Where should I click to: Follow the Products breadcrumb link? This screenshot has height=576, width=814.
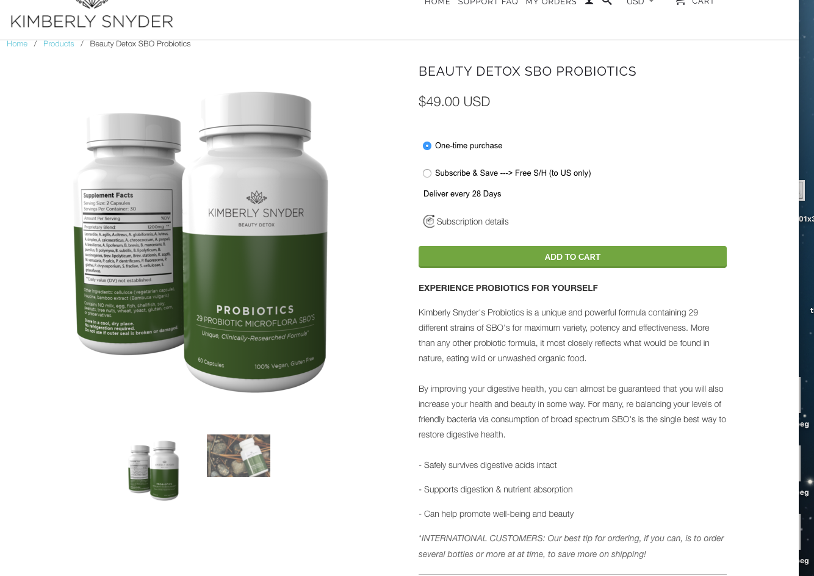[x=59, y=44]
